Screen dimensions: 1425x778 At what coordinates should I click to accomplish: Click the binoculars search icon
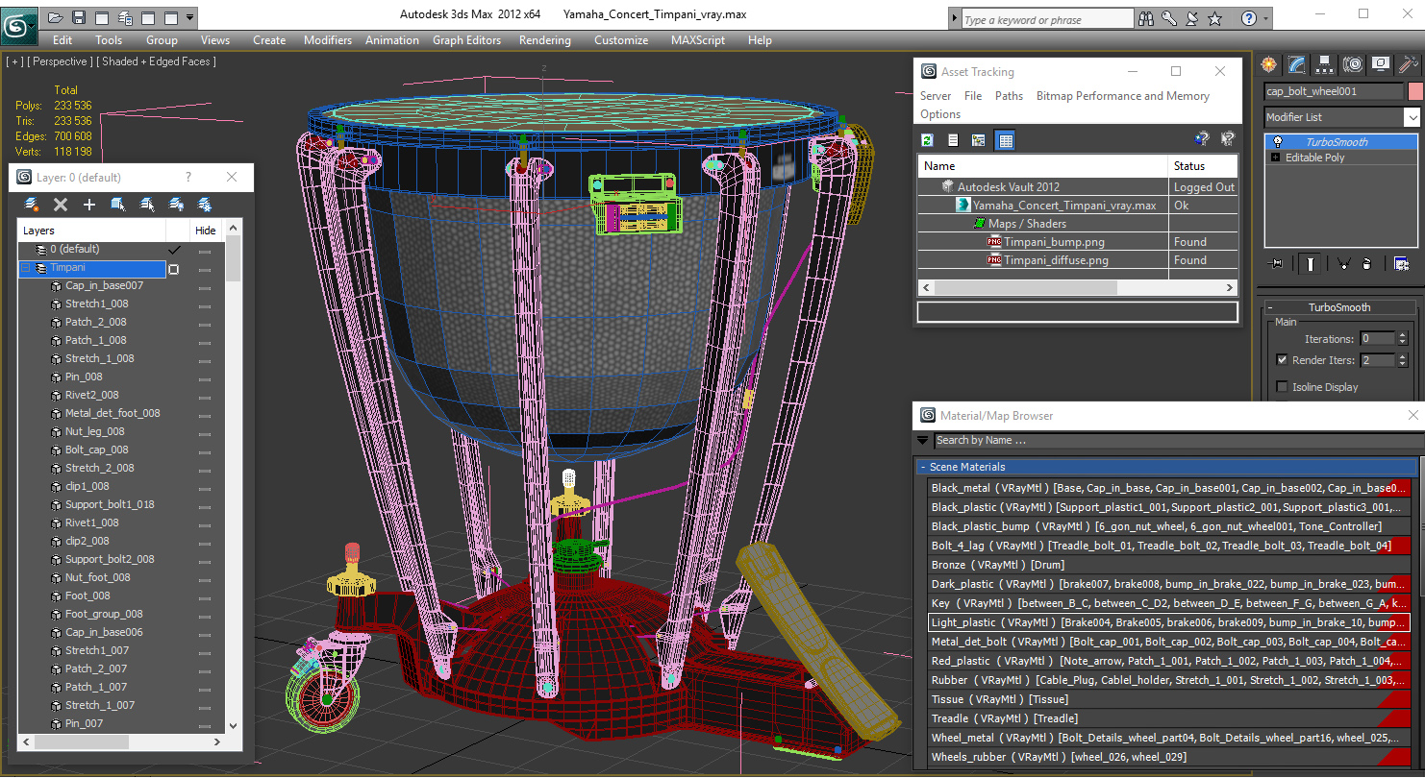tap(1146, 18)
